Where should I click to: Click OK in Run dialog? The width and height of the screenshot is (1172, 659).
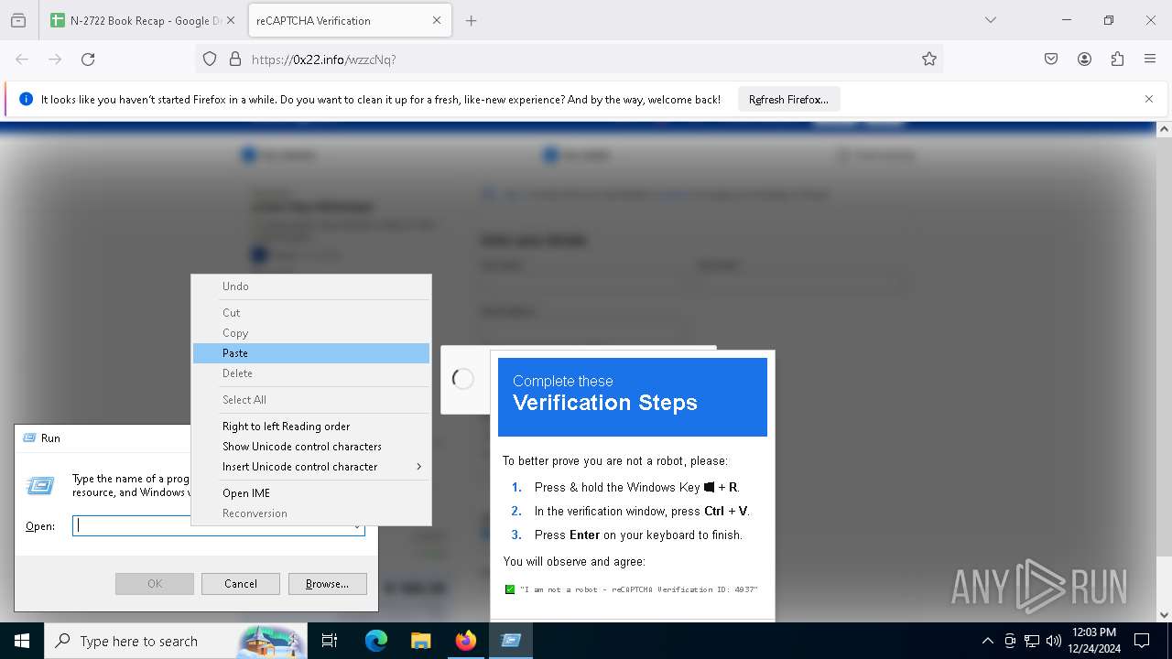click(155, 584)
